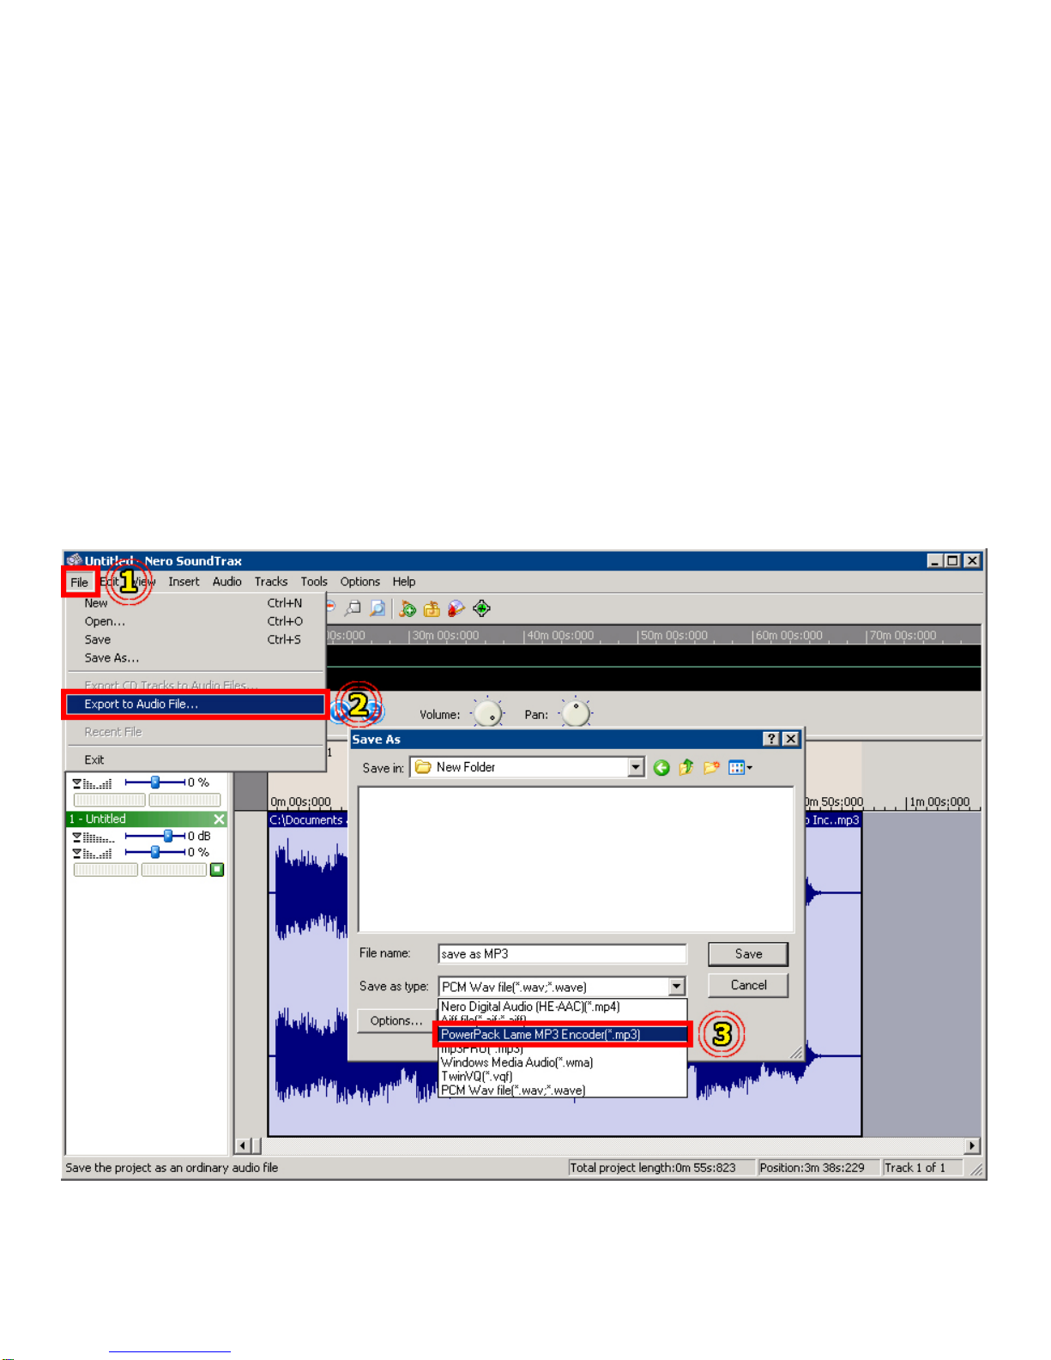Click the horizontal scrollbar right arrow
The width and height of the screenshot is (1051, 1360).
pyautogui.click(x=972, y=1145)
